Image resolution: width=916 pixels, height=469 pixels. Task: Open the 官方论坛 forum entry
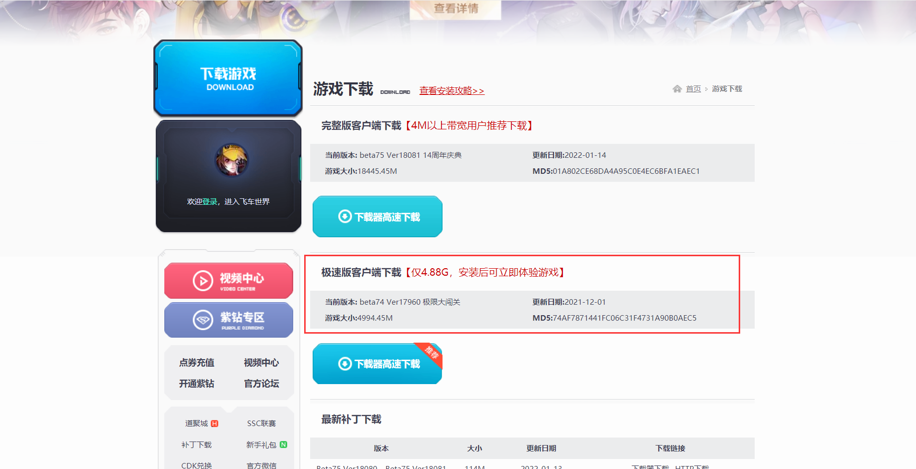[261, 384]
